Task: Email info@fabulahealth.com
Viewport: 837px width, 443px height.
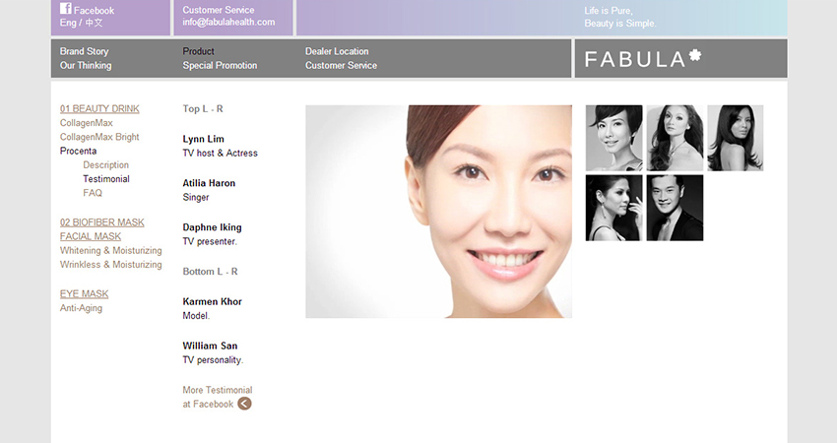Action: (x=228, y=23)
